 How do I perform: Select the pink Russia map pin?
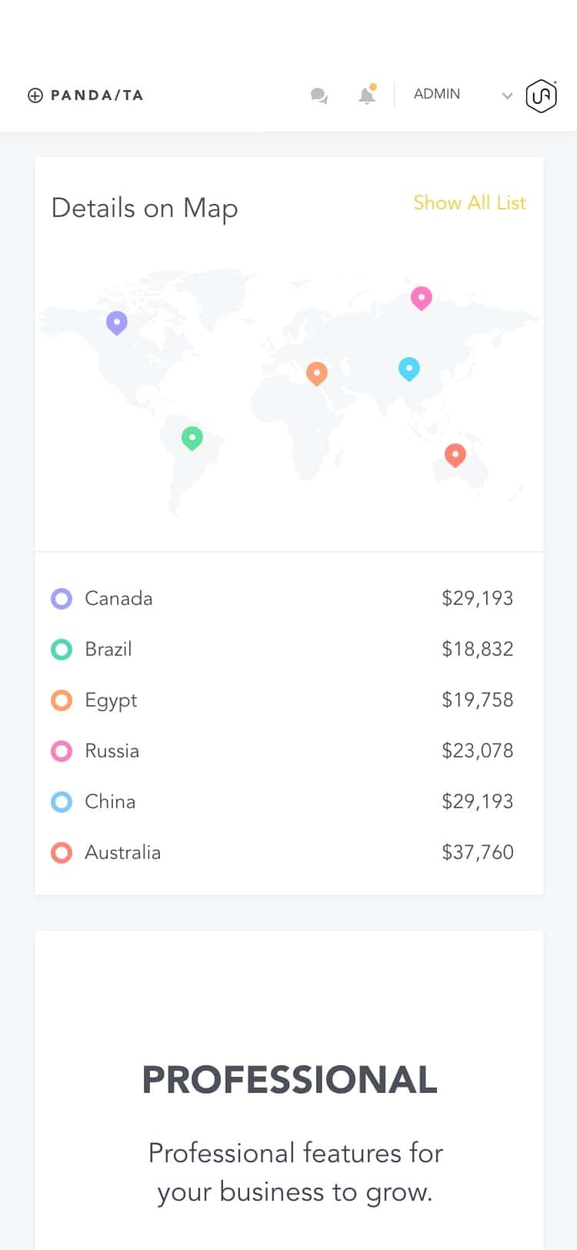421,297
